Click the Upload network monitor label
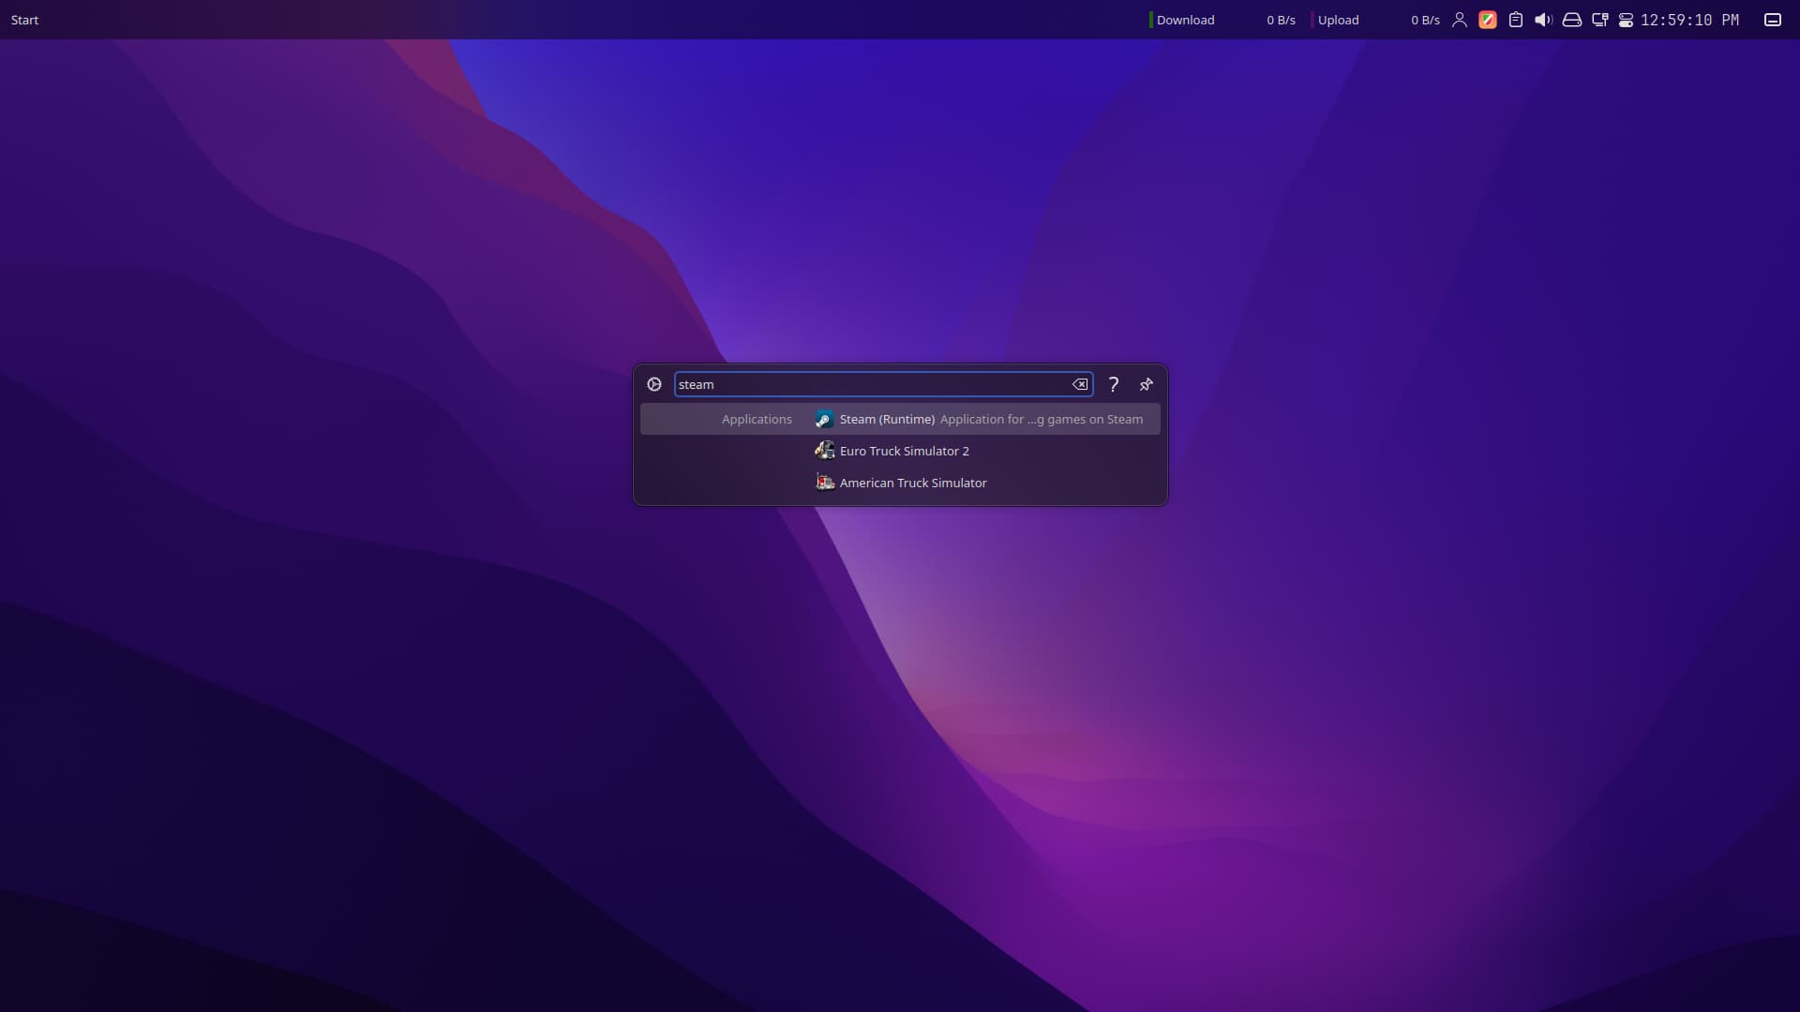 coord(1338,20)
